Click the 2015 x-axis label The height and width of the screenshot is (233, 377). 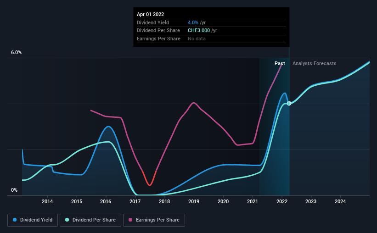click(x=77, y=201)
